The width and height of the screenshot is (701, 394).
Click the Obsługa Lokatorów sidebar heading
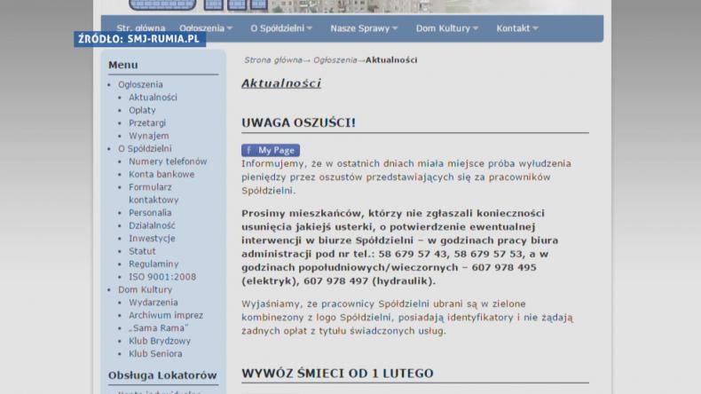[x=162, y=375]
